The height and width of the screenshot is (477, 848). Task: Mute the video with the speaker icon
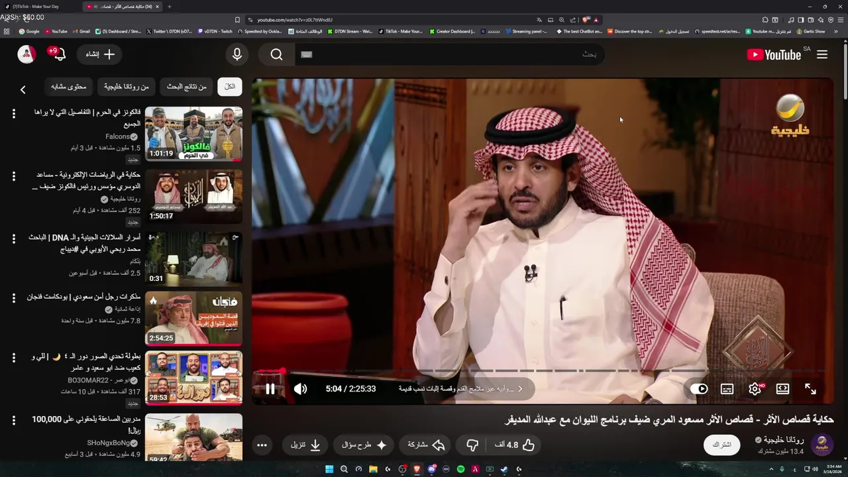tap(301, 389)
